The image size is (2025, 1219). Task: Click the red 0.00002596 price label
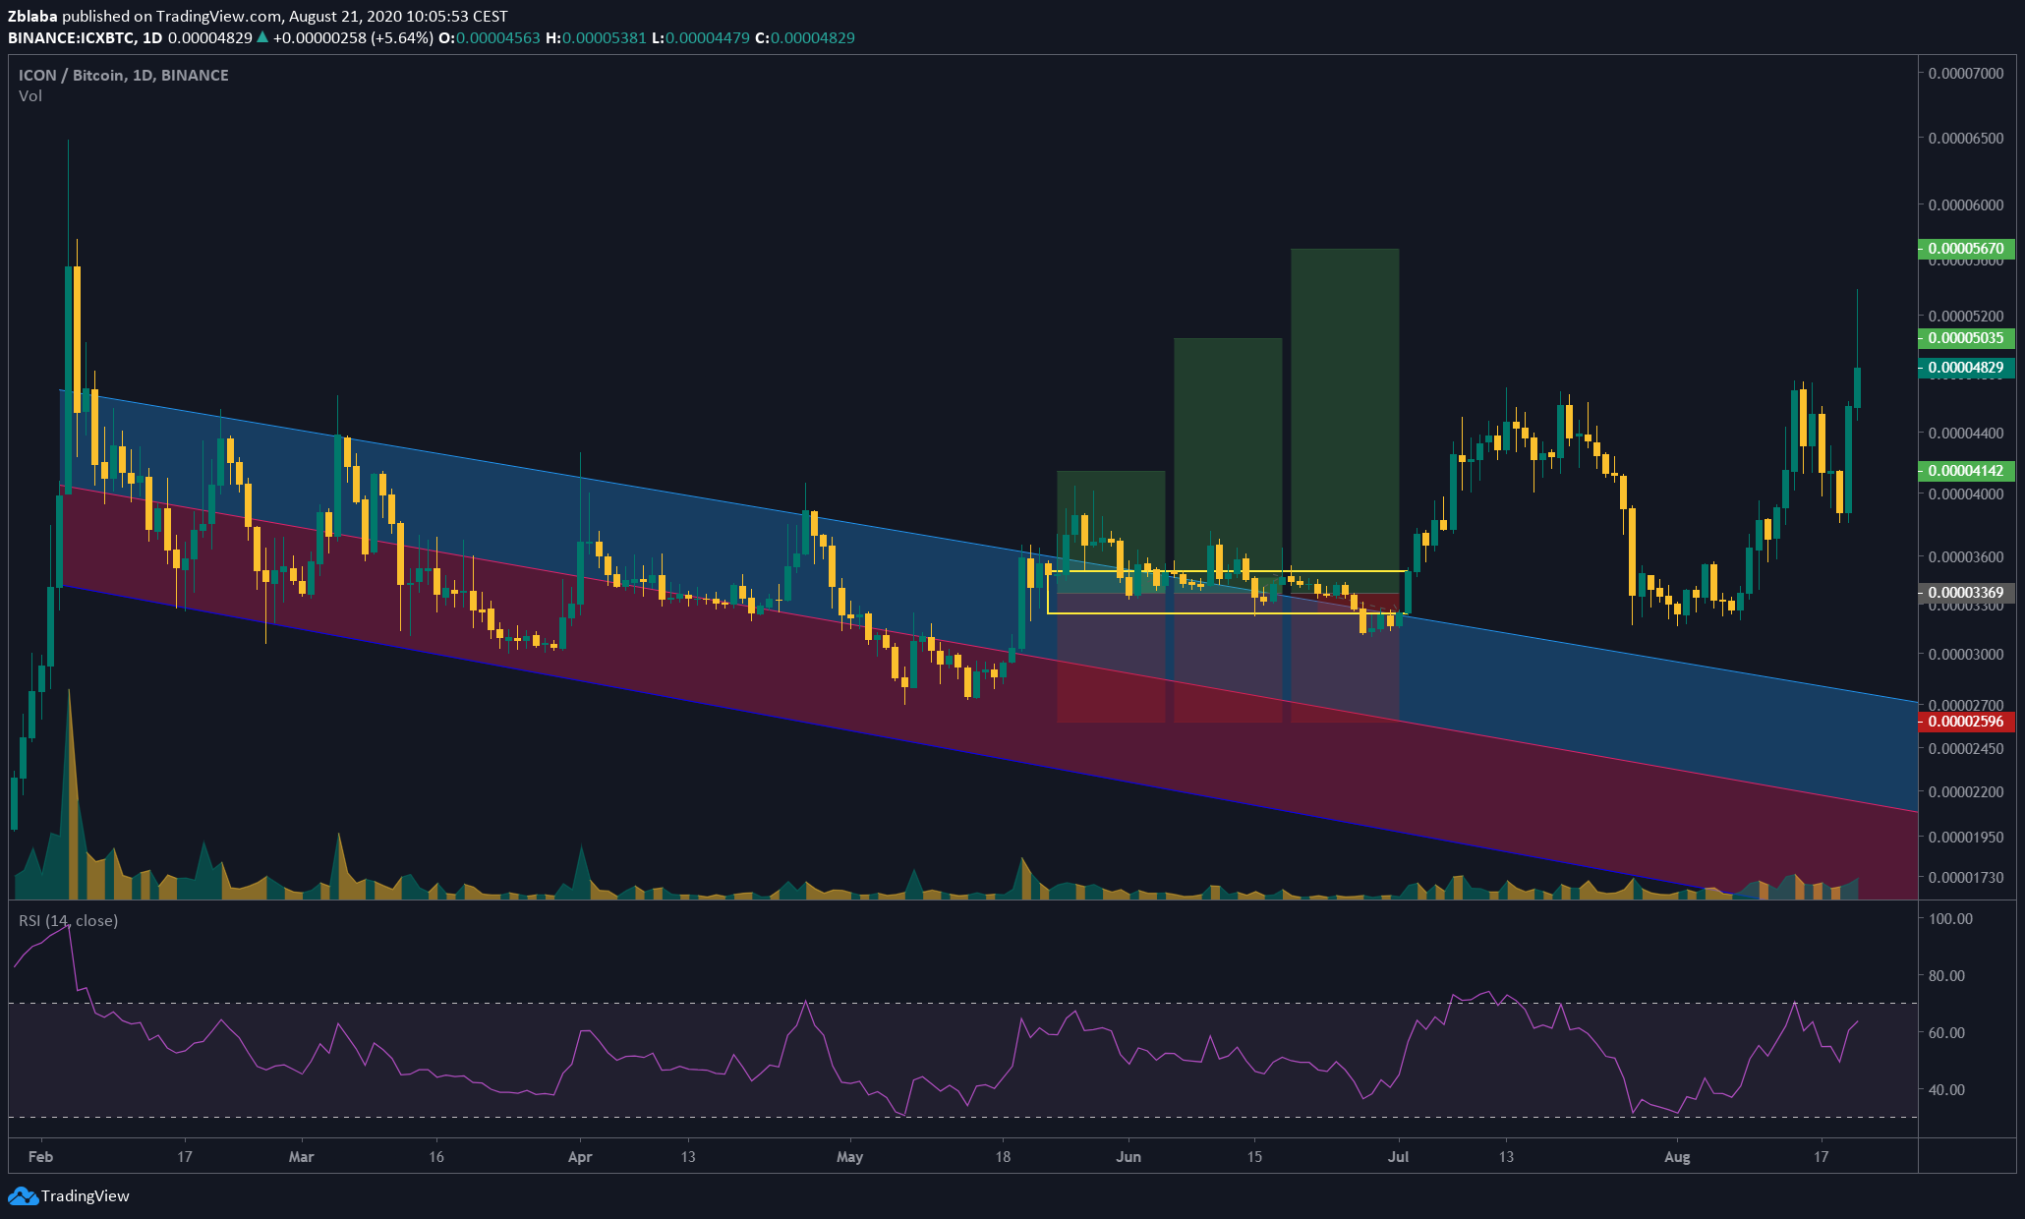1966,722
